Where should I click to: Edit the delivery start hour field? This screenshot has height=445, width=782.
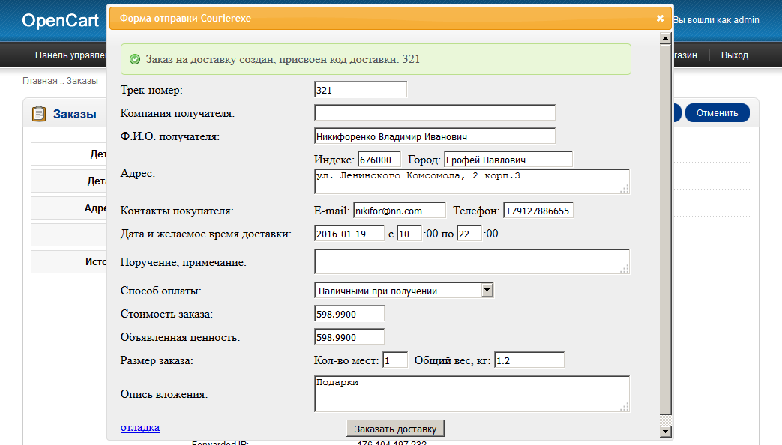pyautogui.click(x=409, y=234)
